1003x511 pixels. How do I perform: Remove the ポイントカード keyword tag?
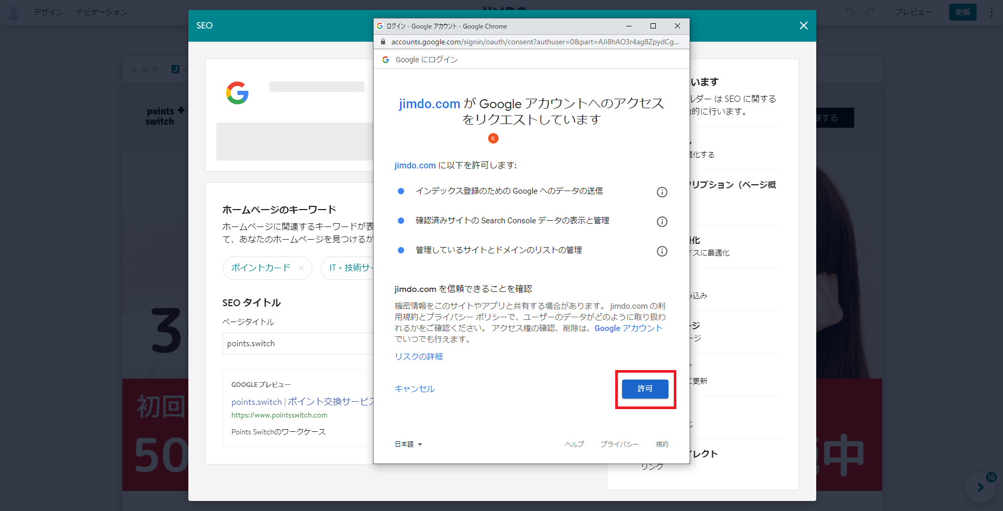(x=301, y=268)
